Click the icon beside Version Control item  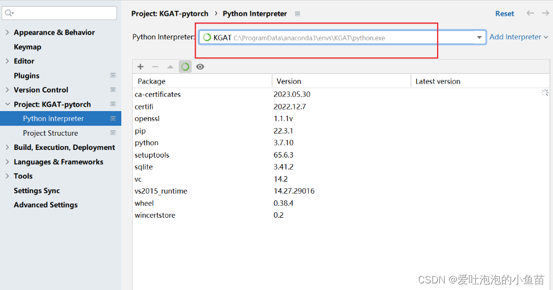(113, 90)
